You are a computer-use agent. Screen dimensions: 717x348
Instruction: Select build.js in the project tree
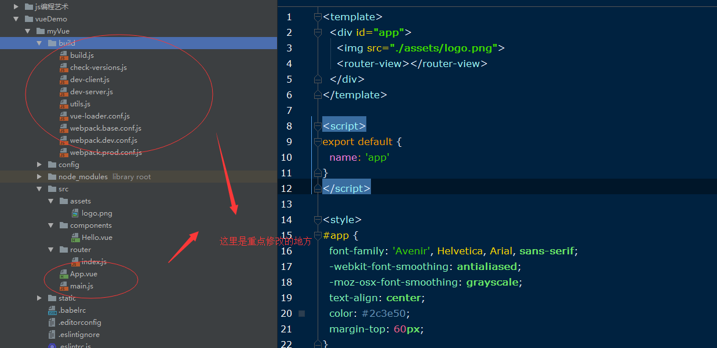(82, 55)
